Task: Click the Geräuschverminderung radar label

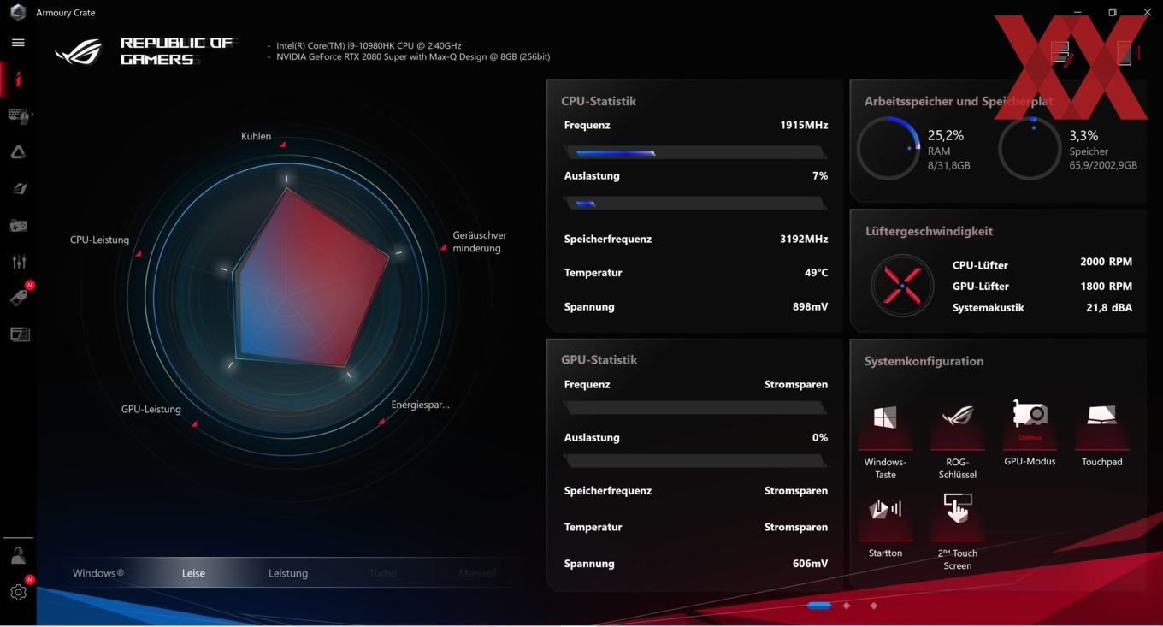Action: click(x=479, y=241)
